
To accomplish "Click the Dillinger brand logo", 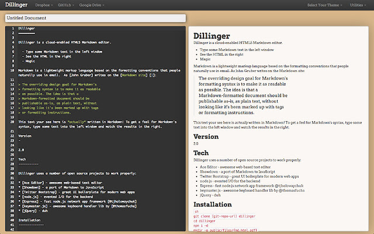I will [x=16, y=5].
